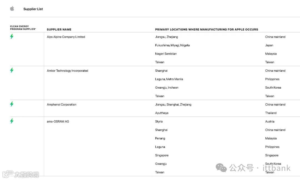300x180 pixels.
Task: Click the bottom-left watermark logo icon
Action: coord(8,174)
